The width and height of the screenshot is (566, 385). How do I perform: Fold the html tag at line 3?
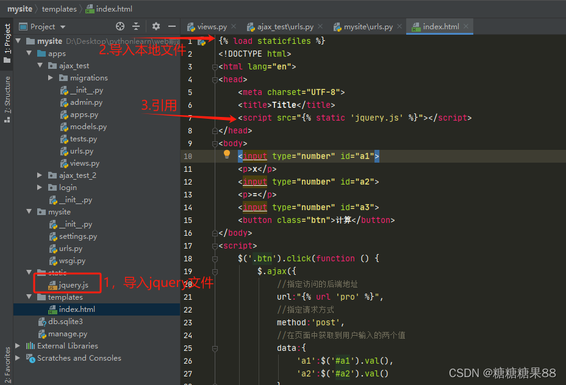(x=215, y=66)
